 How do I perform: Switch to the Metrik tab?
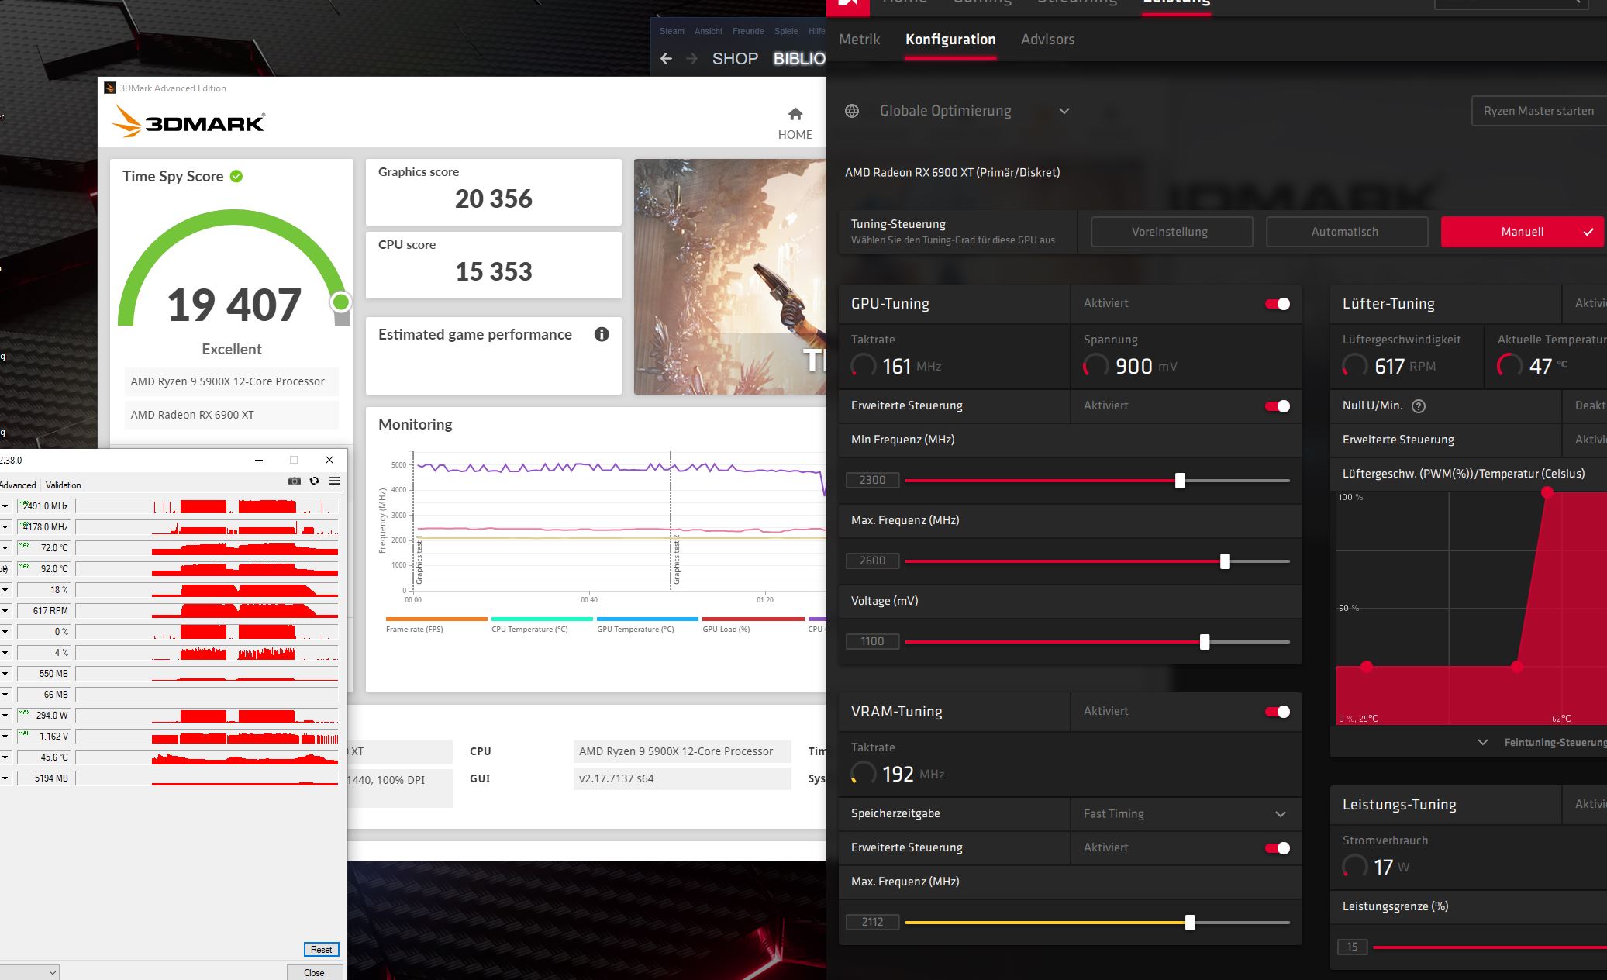pos(859,40)
